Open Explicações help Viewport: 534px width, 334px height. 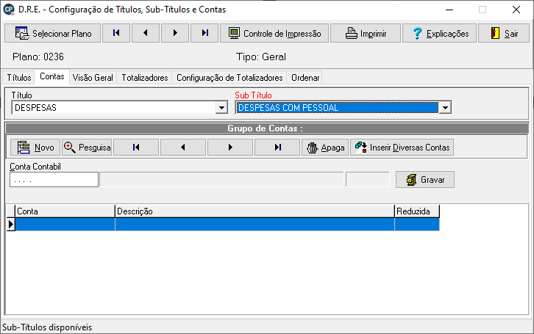coord(439,33)
